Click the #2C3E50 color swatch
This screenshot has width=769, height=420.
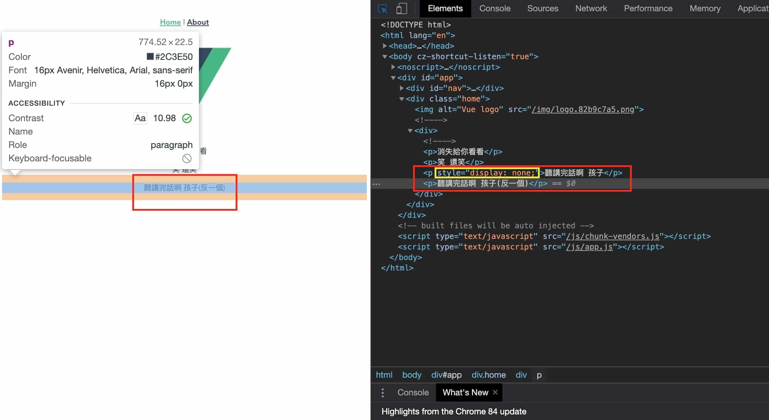pos(150,56)
